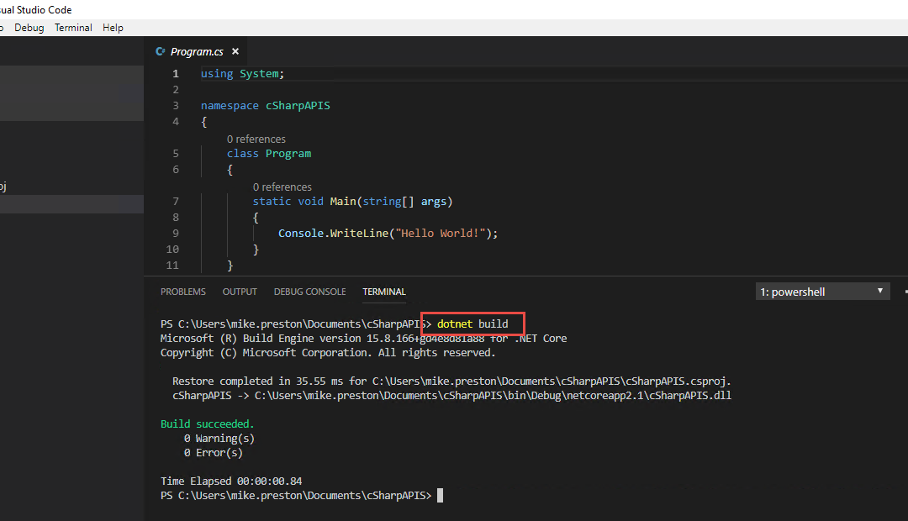Image resolution: width=908 pixels, height=521 pixels.
Task: Select the TERMINAL panel tab
Action: (x=384, y=292)
